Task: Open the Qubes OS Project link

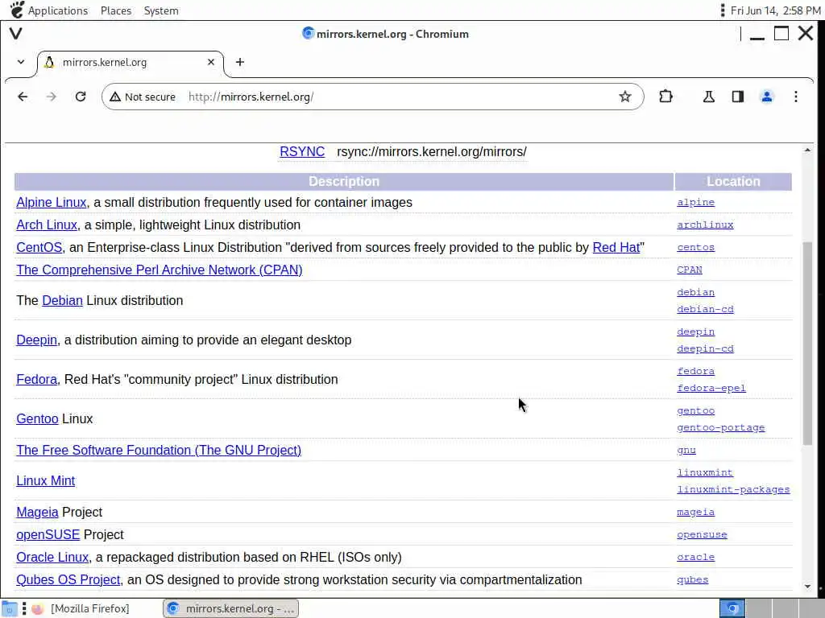Action: tap(68, 580)
